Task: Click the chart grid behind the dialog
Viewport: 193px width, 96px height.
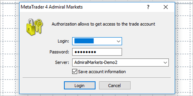Action: [9, 49]
